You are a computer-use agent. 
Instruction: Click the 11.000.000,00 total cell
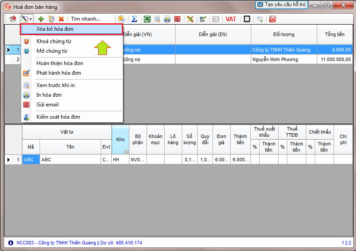pos(335,59)
